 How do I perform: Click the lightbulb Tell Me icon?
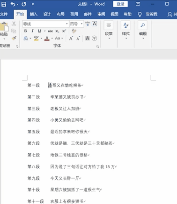(x=140, y=15)
